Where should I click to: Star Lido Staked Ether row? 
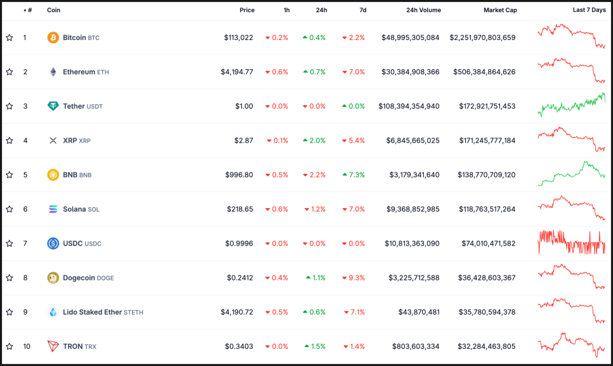coord(10,312)
